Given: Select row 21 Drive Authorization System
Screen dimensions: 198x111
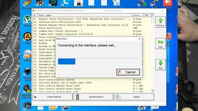Looking at the screenshot, I should 92,80.
